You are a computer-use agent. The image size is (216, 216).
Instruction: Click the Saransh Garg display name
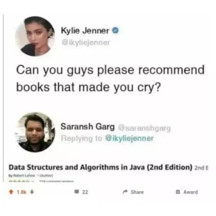tap(87, 126)
